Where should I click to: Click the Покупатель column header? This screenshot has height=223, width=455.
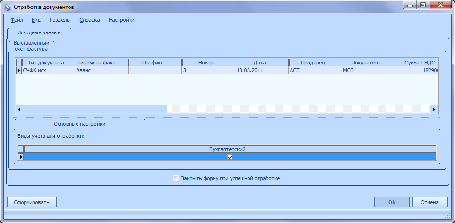tap(369, 63)
